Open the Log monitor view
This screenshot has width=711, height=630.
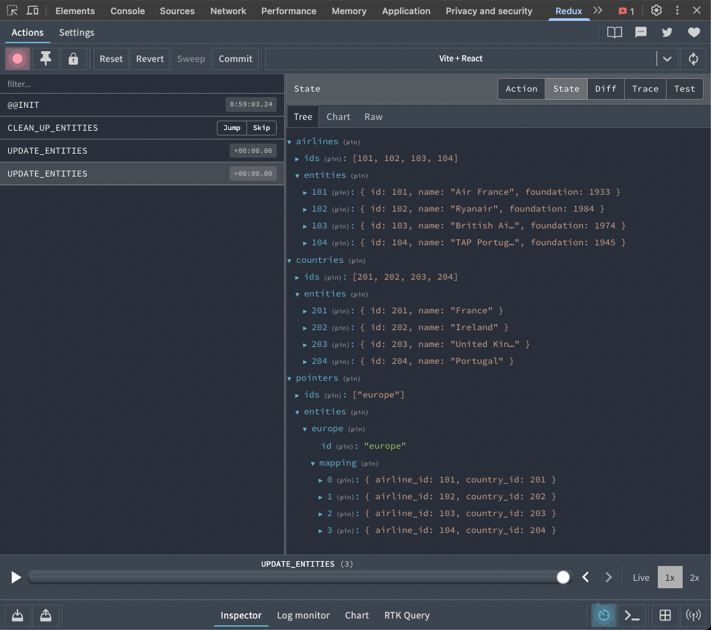(x=303, y=615)
